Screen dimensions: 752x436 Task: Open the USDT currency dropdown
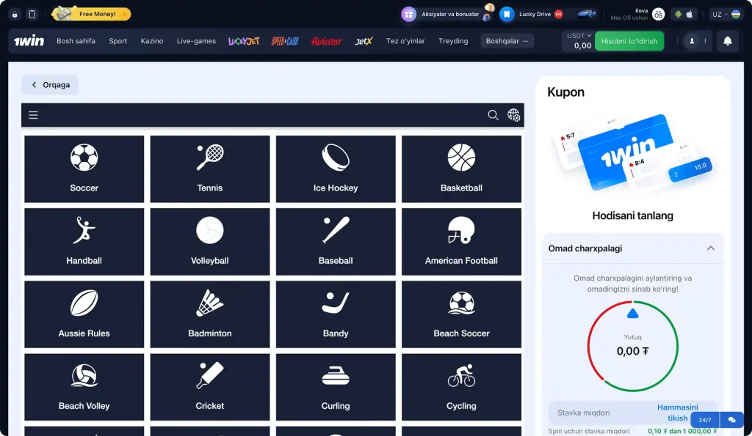[579, 36]
